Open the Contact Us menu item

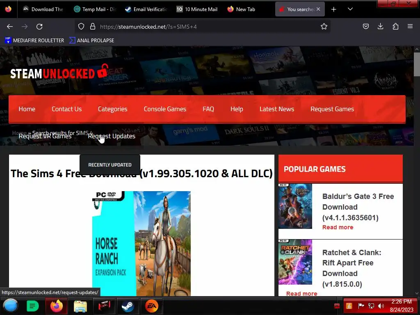point(67,109)
